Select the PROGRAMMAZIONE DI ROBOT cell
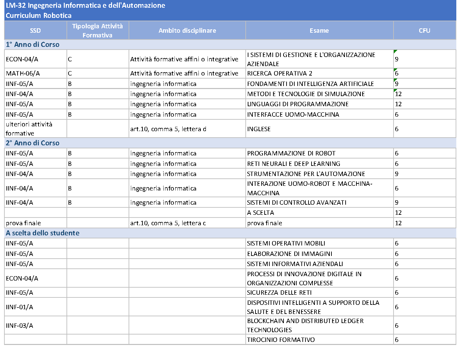 point(319,153)
